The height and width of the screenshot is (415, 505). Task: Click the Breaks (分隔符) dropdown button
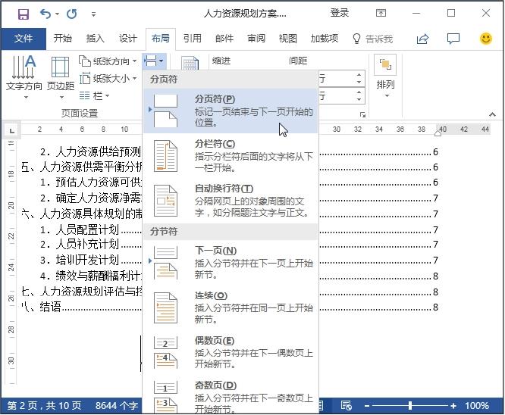154,61
